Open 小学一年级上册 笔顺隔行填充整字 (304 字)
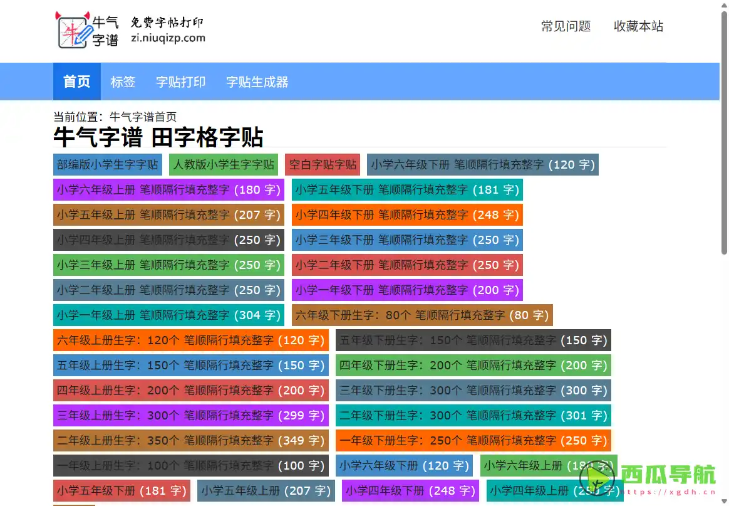This screenshot has width=729, height=506. [168, 315]
